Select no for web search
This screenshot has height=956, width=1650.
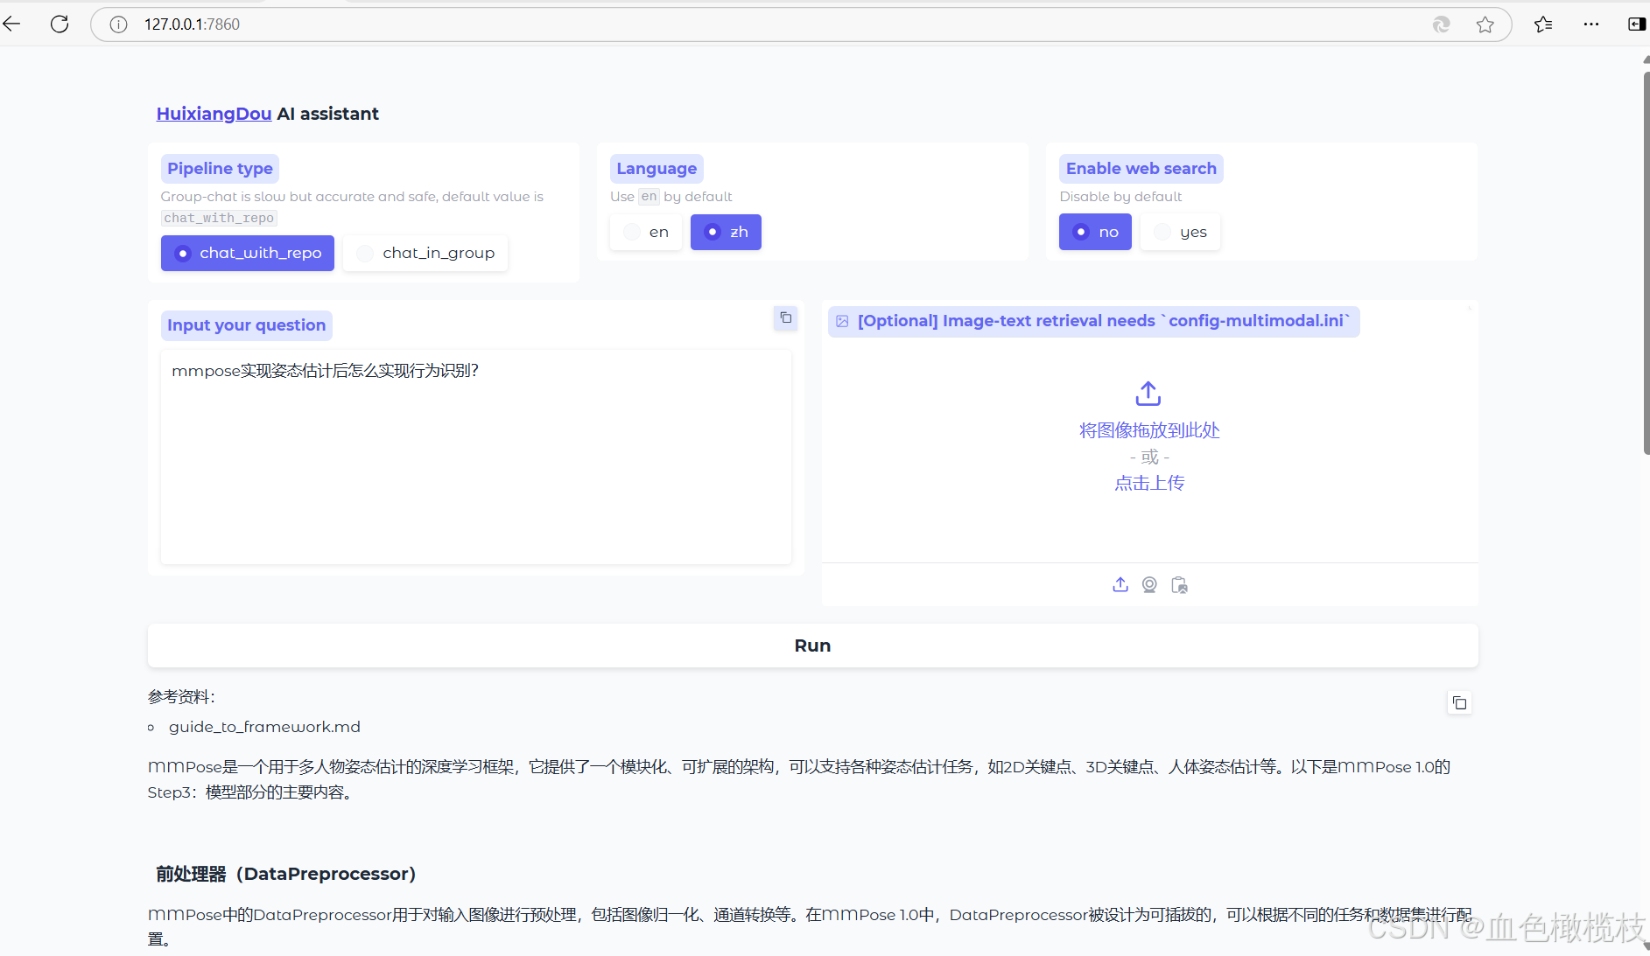[x=1095, y=232]
